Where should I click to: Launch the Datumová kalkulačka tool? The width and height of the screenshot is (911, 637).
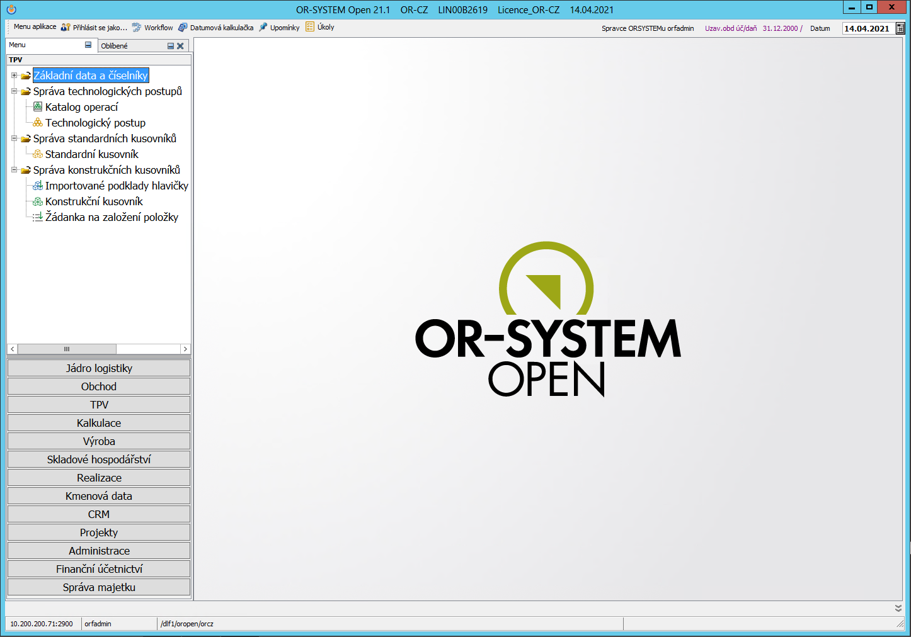click(x=183, y=28)
